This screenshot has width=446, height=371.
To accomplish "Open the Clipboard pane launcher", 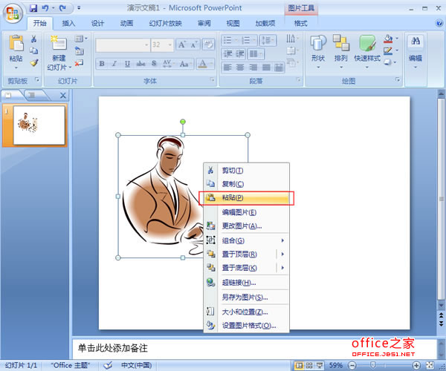I will [37, 79].
